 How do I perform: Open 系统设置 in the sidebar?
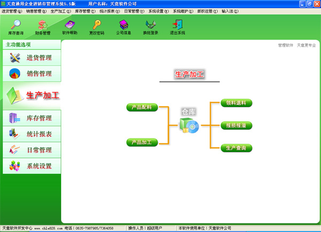tap(31, 166)
